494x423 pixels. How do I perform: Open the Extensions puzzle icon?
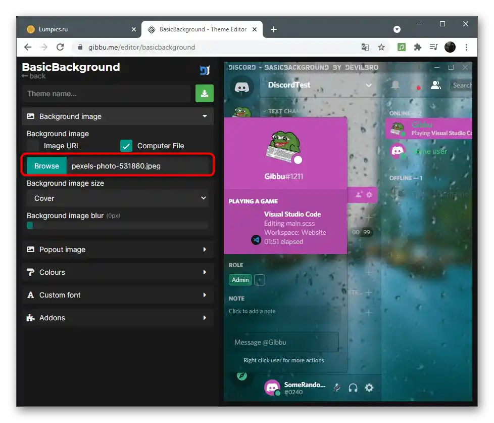click(x=417, y=47)
